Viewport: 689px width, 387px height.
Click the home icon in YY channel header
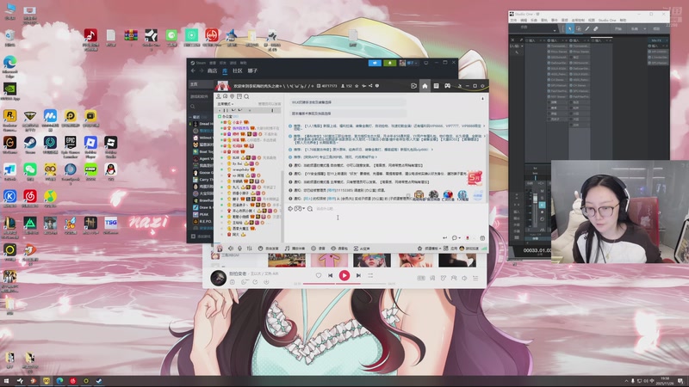coord(425,86)
